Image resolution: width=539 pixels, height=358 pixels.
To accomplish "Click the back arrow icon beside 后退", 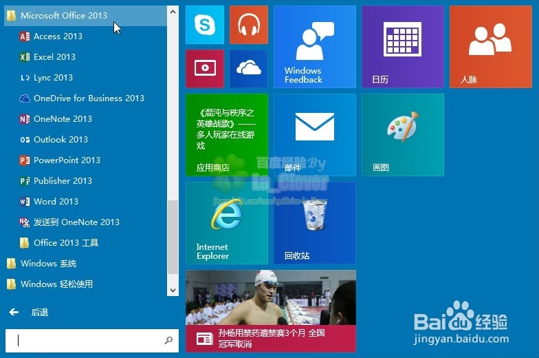I will tap(14, 313).
